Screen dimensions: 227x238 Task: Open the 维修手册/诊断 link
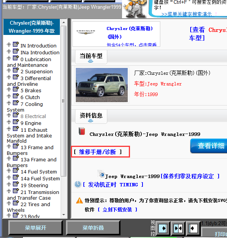(x=98, y=152)
